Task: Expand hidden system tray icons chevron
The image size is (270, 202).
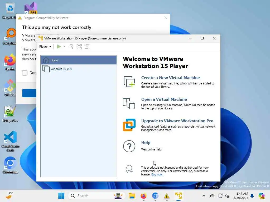Action: [x=204, y=196]
